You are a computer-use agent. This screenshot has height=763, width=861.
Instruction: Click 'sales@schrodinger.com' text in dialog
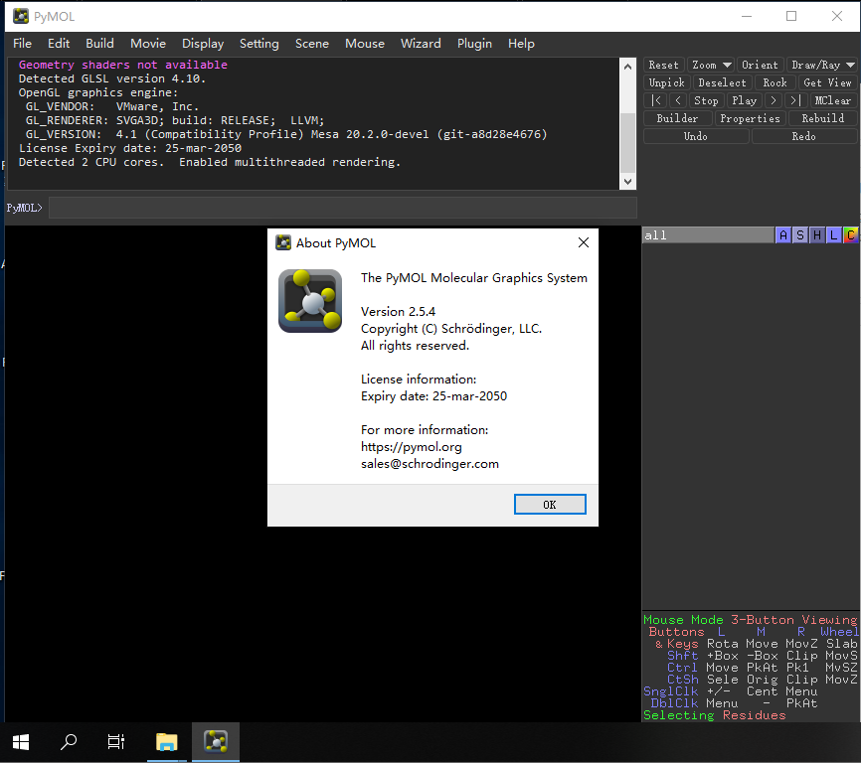coord(430,464)
